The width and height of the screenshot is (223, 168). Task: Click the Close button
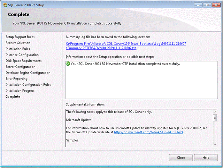click(180, 158)
